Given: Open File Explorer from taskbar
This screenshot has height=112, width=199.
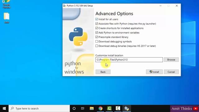Looking at the screenshot, I should (92, 109).
